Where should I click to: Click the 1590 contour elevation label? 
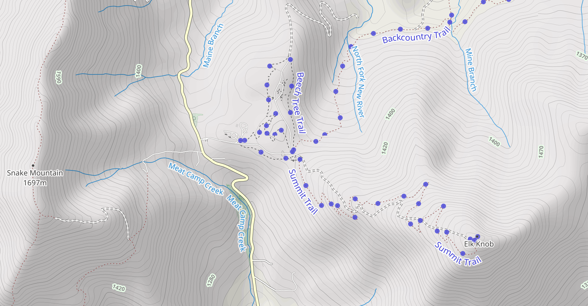coord(58,77)
